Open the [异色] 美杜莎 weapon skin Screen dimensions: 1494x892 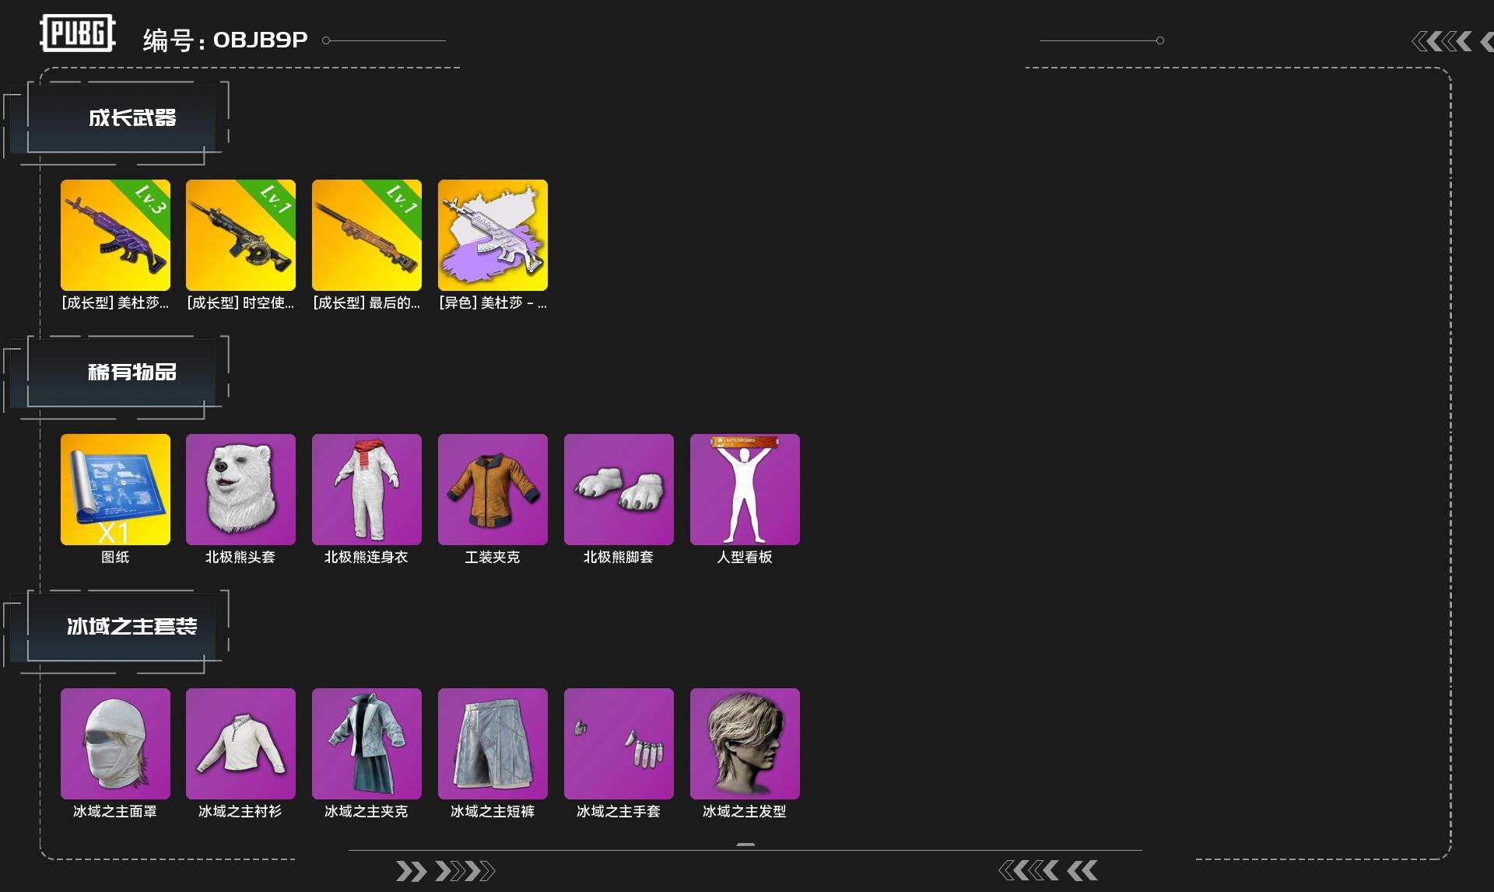pyautogui.click(x=493, y=235)
